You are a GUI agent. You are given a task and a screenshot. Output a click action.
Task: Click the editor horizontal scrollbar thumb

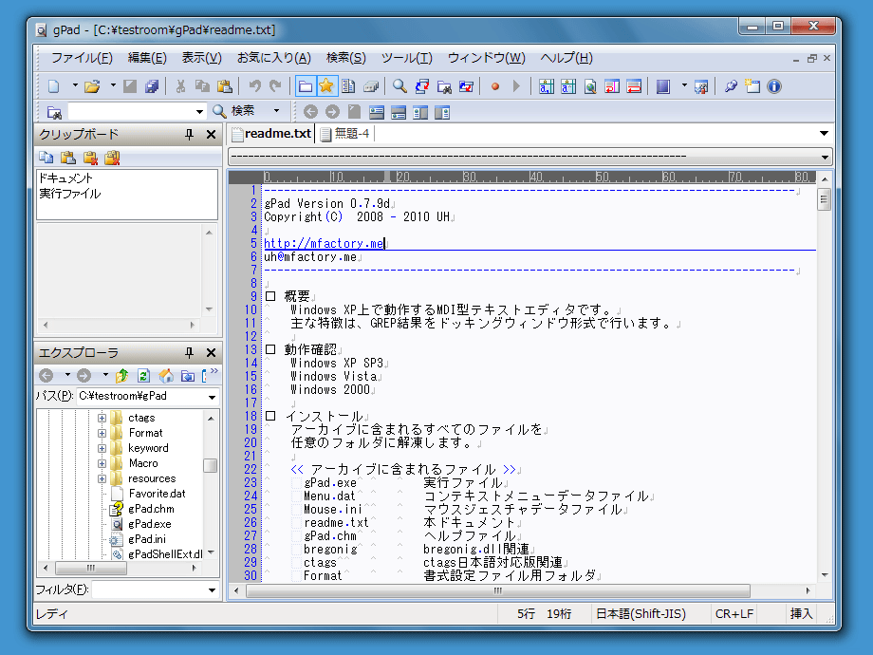(498, 590)
